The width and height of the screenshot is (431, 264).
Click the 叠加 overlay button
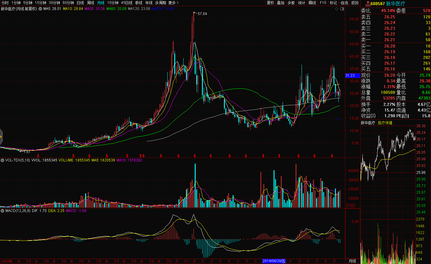tap(281, 3)
